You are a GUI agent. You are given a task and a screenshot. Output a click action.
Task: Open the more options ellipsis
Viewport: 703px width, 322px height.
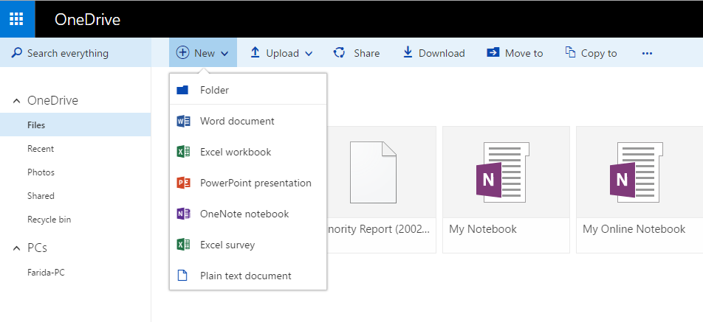(x=647, y=53)
